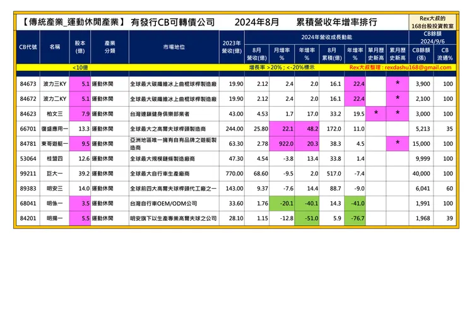This screenshot has height=330, width=467.
Task: Click the Rex大叔的168台股投資教室 logo box
Action: (x=432, y=22)
